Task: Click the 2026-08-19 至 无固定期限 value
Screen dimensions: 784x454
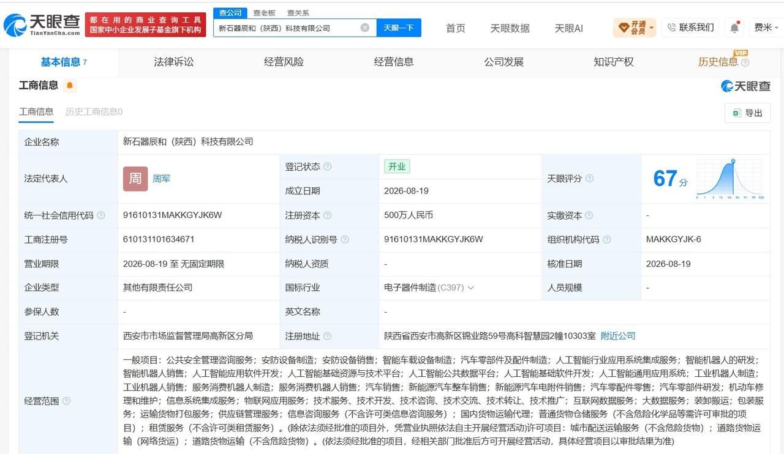Action: 173,264
